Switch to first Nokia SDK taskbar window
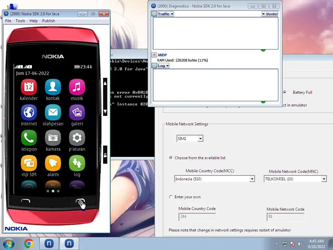 tap(49, 243)
